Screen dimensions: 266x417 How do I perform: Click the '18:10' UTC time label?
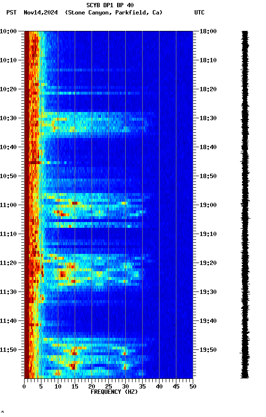point(208,60)
